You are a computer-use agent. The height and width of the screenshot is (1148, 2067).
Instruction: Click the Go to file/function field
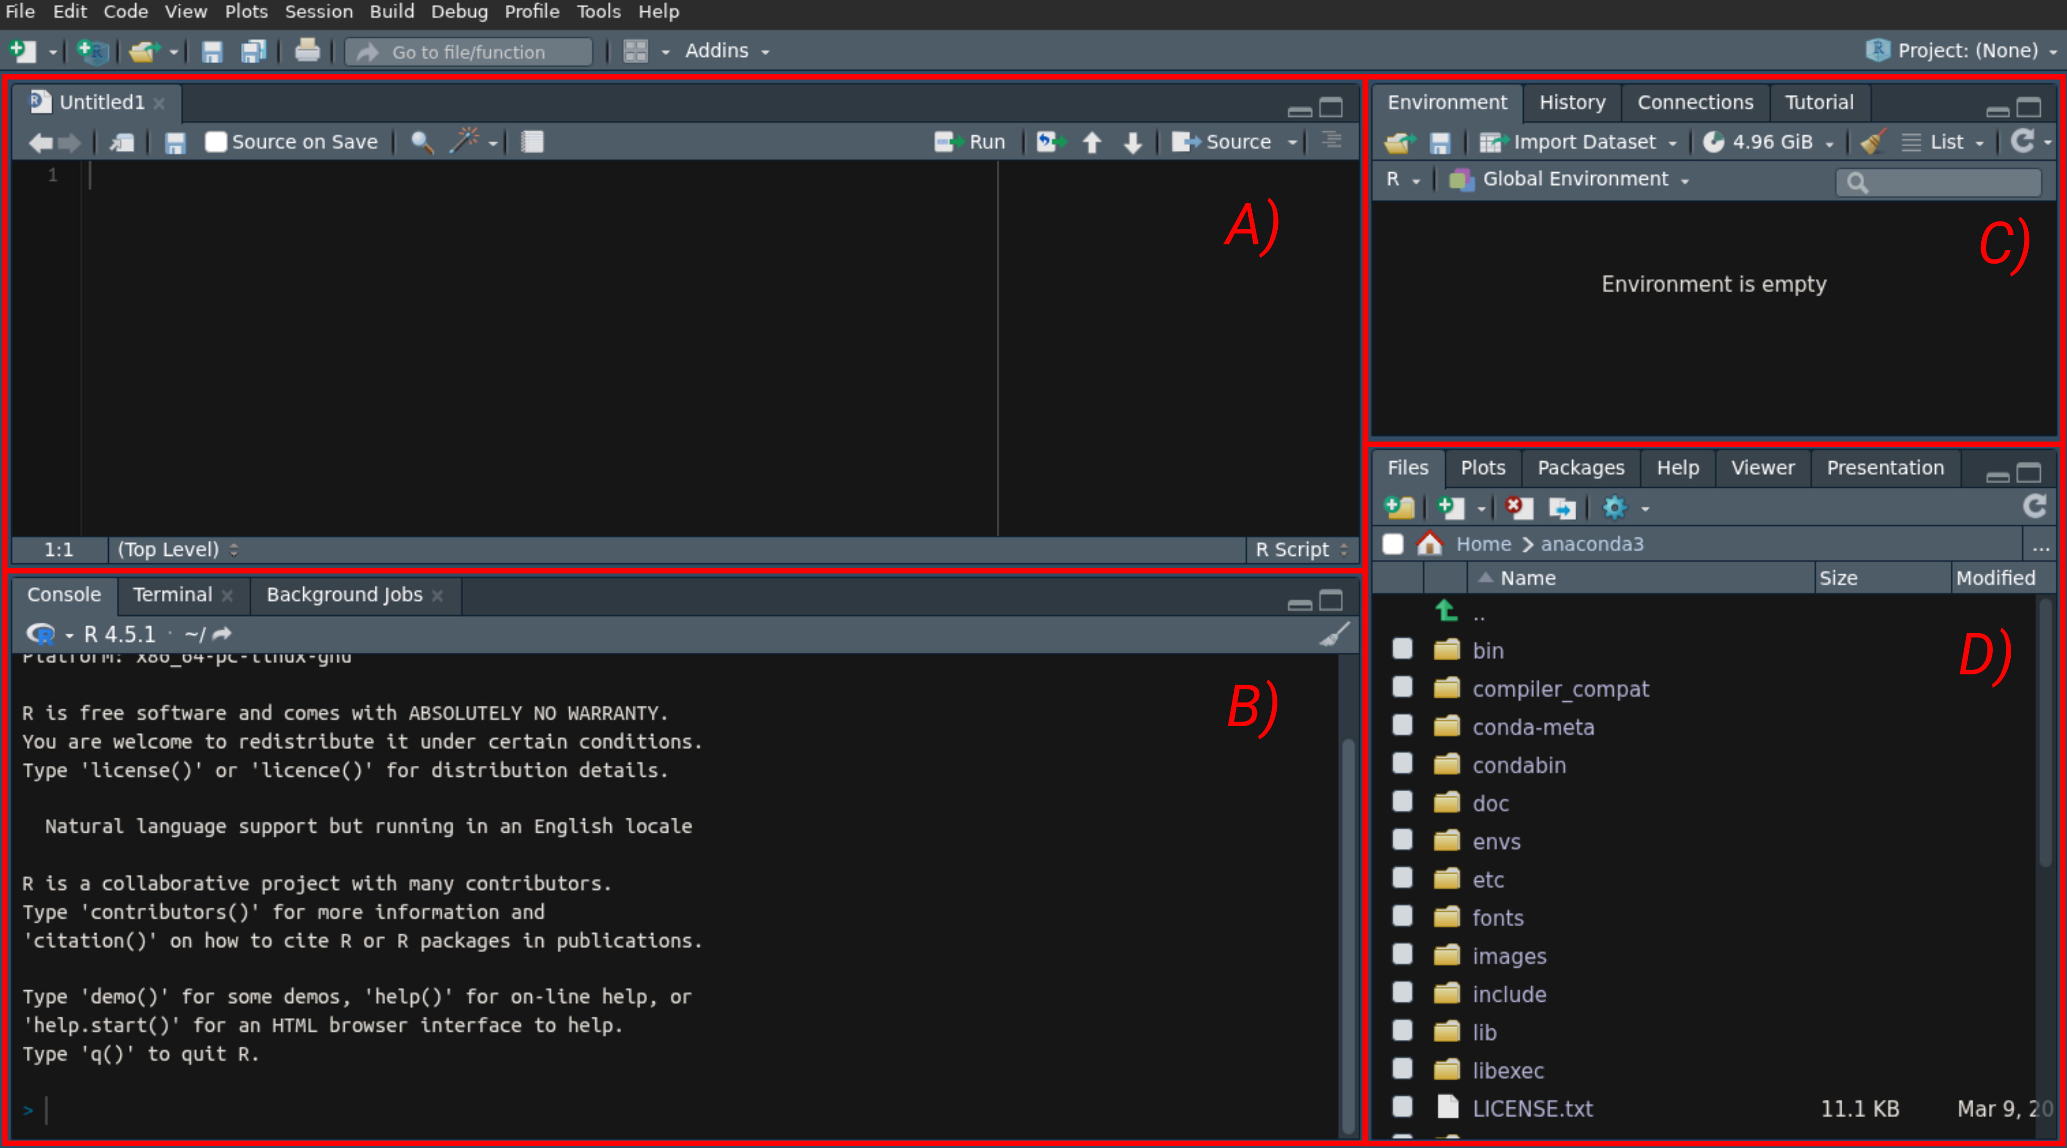click(x=469, y=52)
